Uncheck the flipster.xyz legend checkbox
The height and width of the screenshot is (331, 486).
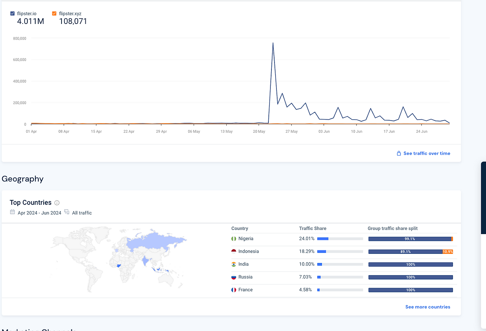coord(54,13)
